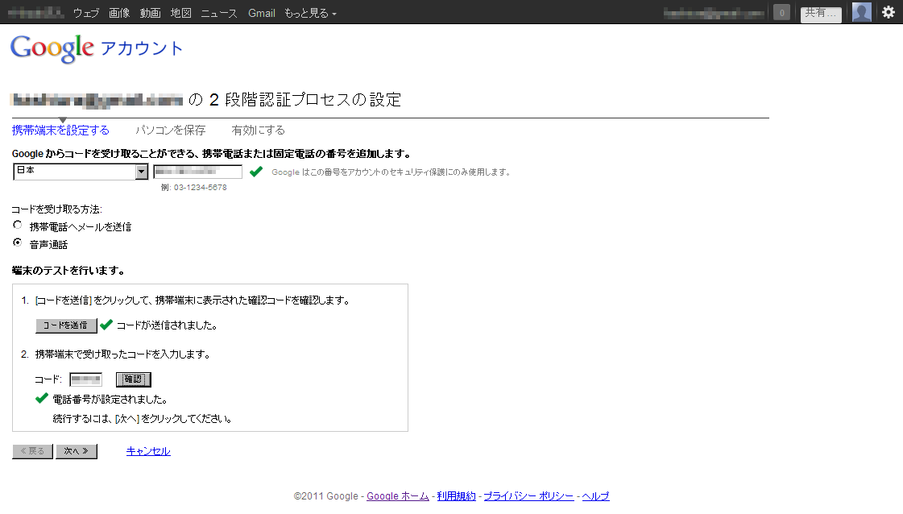
Task: Focus the コード input field
Action: pyautogui.click(x=86, y=379)
